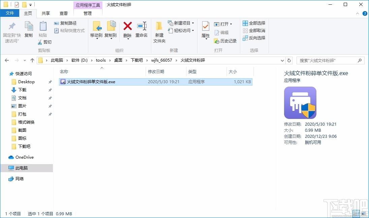369x218 pixels.
Task: Sort by Name (名称) column header
Action: tap(64, 71)
